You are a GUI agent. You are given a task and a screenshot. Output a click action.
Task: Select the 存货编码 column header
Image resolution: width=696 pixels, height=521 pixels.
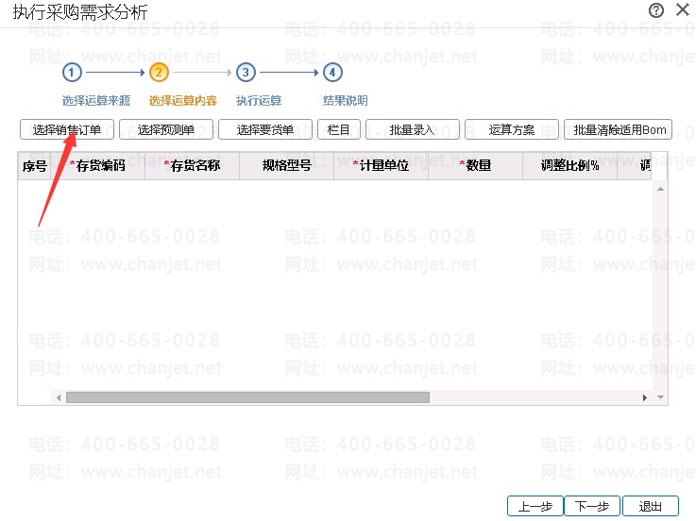pos(97,166)
